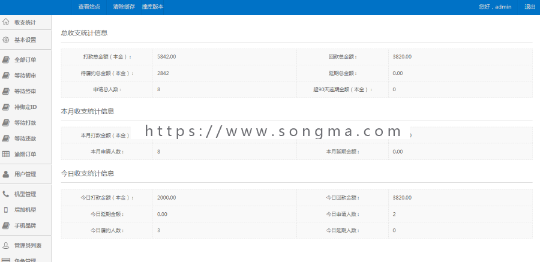Click the book icon beside 等待终审
This screenshot has height=262, width=540.
[x=5, y=91]
